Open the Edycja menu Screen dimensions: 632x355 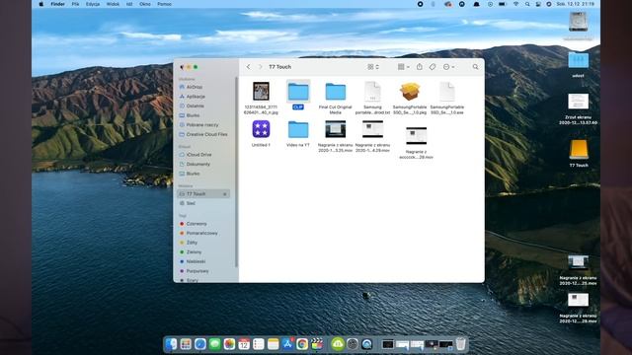pyautogui.click(x=93, y=4)
